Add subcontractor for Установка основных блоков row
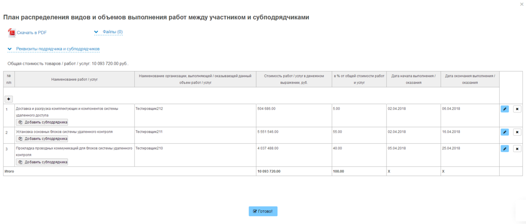 click(43, 139)
